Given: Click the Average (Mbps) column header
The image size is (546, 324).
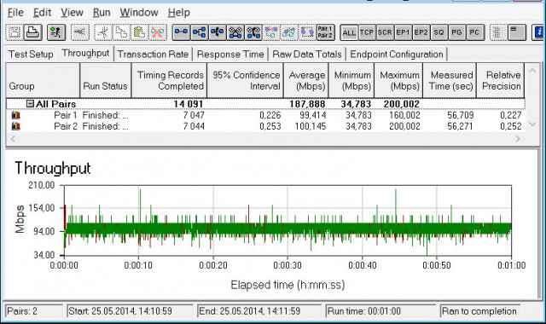Looking at the screenshot, I should pyautogui.click(x=306, y=80).
